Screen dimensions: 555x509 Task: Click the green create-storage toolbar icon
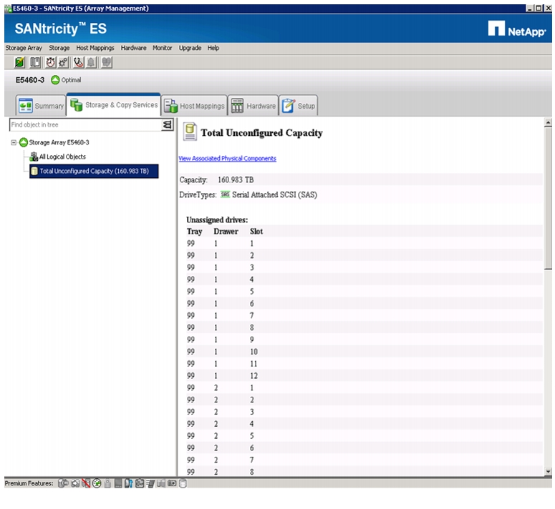20,62
